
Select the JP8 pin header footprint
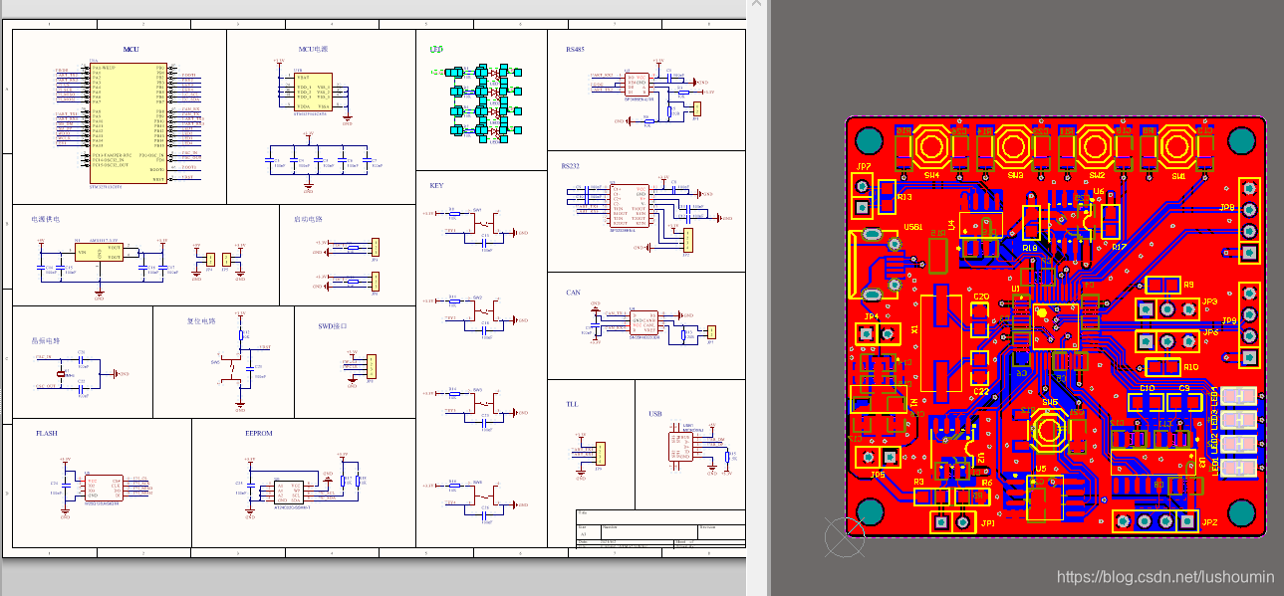1249,220
